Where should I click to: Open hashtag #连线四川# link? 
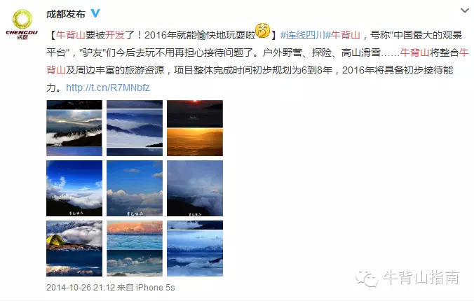(x=303, y=35)
